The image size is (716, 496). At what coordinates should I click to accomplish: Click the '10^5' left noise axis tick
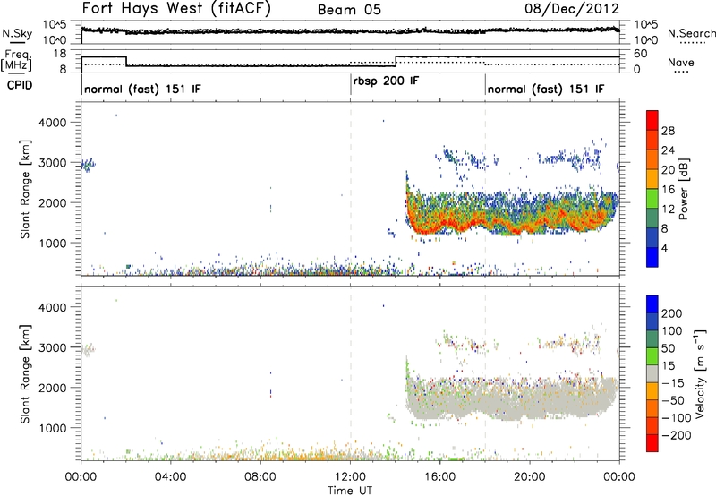(x=55, y=24)
